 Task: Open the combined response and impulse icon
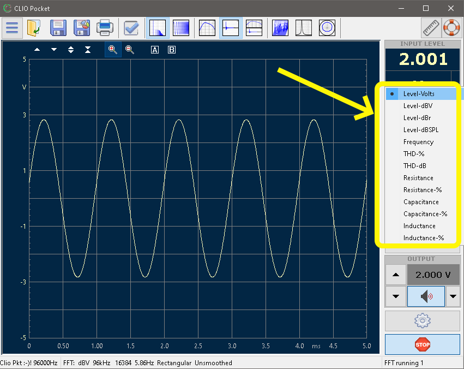pos(254,28)
